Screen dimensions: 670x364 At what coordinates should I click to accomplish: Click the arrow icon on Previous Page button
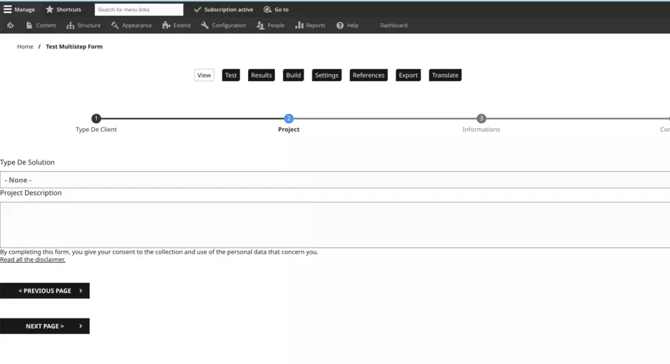click(81, 291)
